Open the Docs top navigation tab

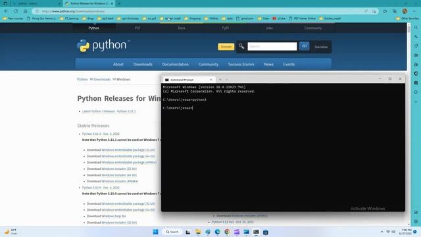coord(182,28)
